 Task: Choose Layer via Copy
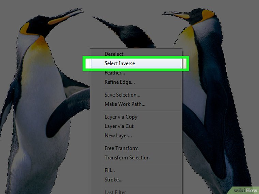pos(121,117)
